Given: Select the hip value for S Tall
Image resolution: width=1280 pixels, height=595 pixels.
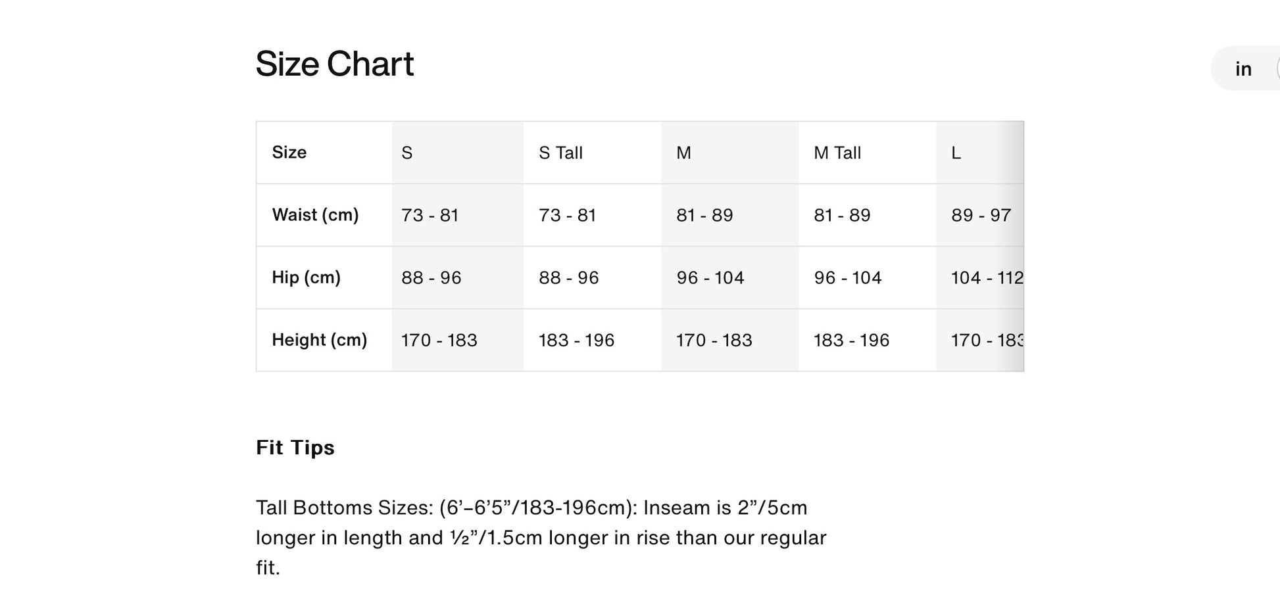Looking at the screenshot, I should tap(568, 278).
